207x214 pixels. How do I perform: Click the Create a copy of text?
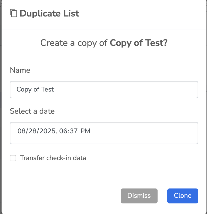[x=74, y=43]
